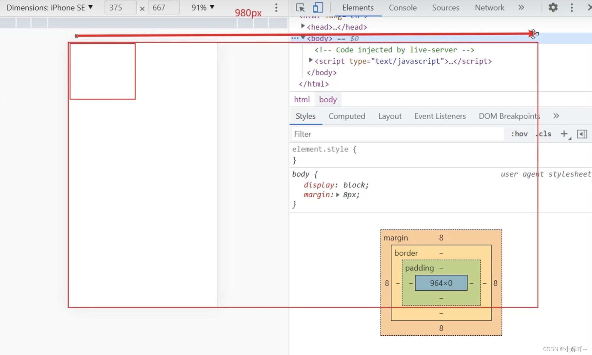Image resolution: width=592 pixels, height=355 pixels.
Task: Expand the head element node
Action: point(303,26)
